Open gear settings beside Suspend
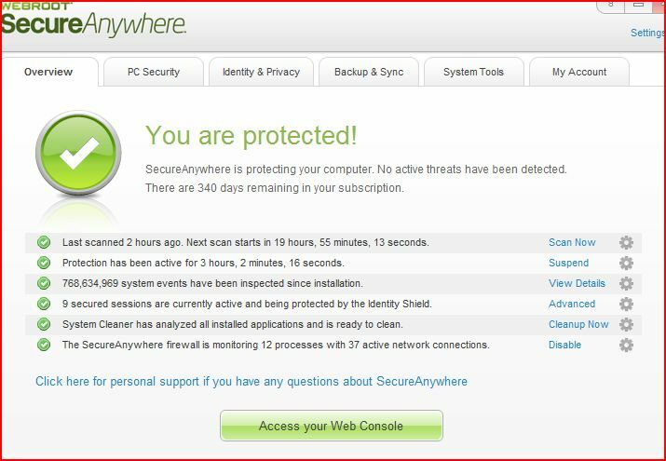The image size is (666, 461). 626,263
